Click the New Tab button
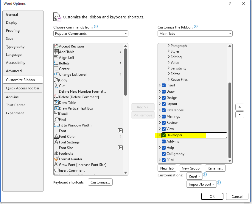Screen dimensions: 252x204 coord(167,168)
